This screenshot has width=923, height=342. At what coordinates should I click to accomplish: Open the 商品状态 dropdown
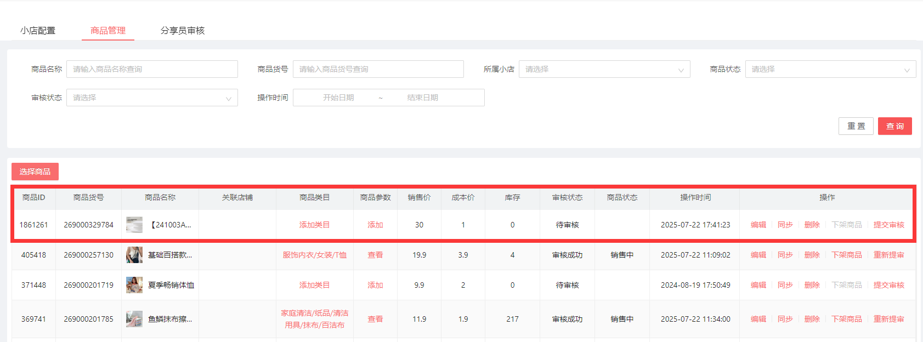pyautogui.click(x=830, y=69)
